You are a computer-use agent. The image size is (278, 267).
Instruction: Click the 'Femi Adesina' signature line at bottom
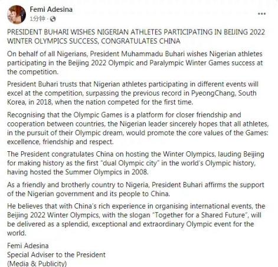28,246
